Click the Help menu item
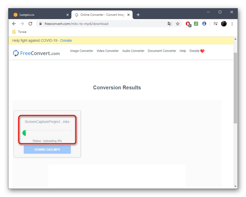This screenshot has height=197, width=246. tap(183, 51)
